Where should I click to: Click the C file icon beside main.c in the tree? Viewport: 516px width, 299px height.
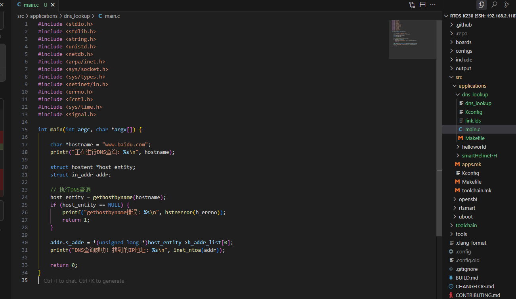tap(461, 129)
